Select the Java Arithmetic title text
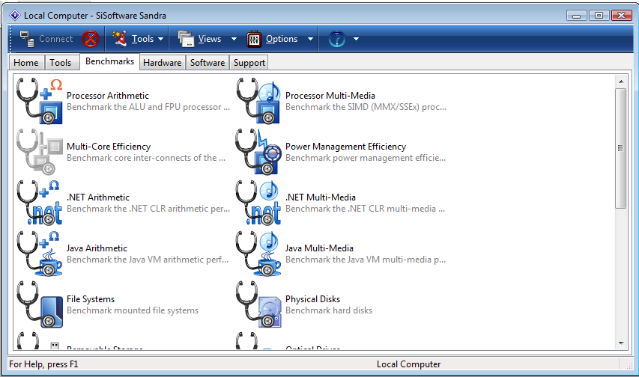This screenshot has width=639, height=377. 97,248
